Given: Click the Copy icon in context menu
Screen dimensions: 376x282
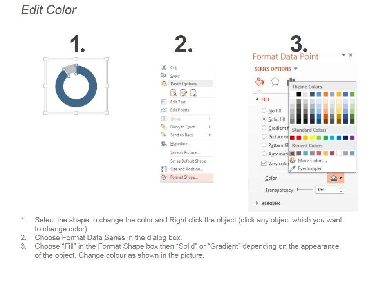Looking at the screenshot, I should pyautogui.click(x=164, y=76).
